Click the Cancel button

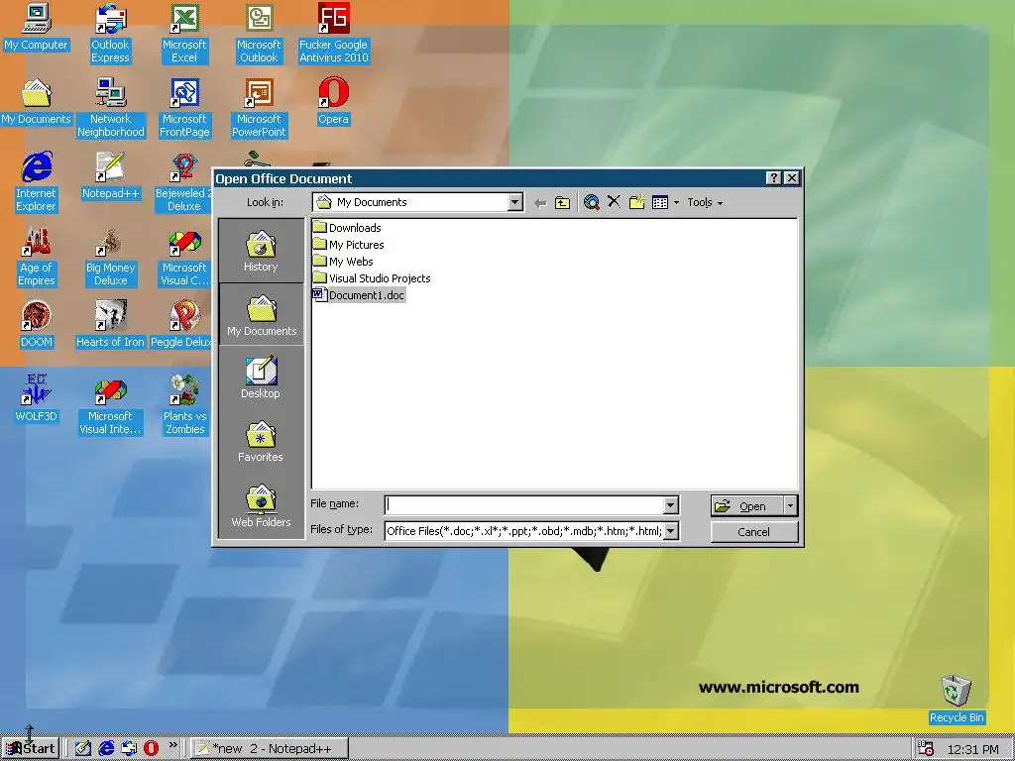pyautogui.click(x=754, y=532)
